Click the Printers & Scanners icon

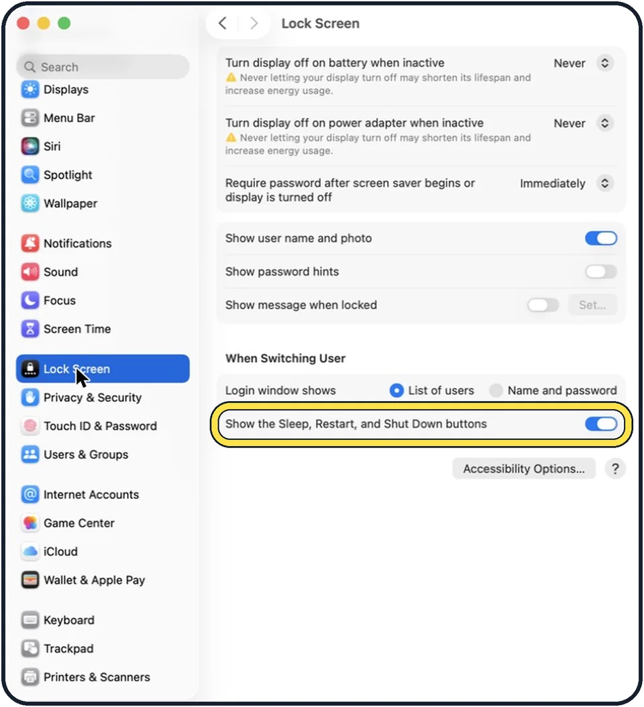point(30,677)
